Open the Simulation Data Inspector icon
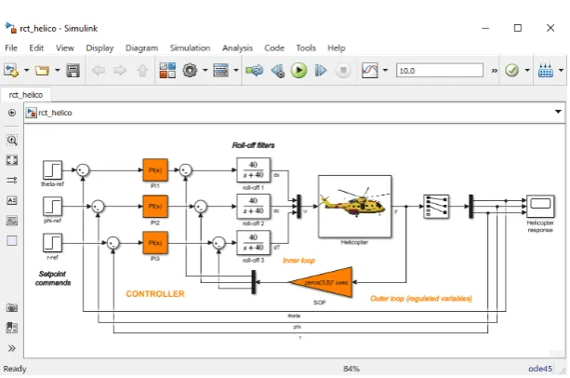This screenshot has height=378, width=570. (x=370, y=70)
